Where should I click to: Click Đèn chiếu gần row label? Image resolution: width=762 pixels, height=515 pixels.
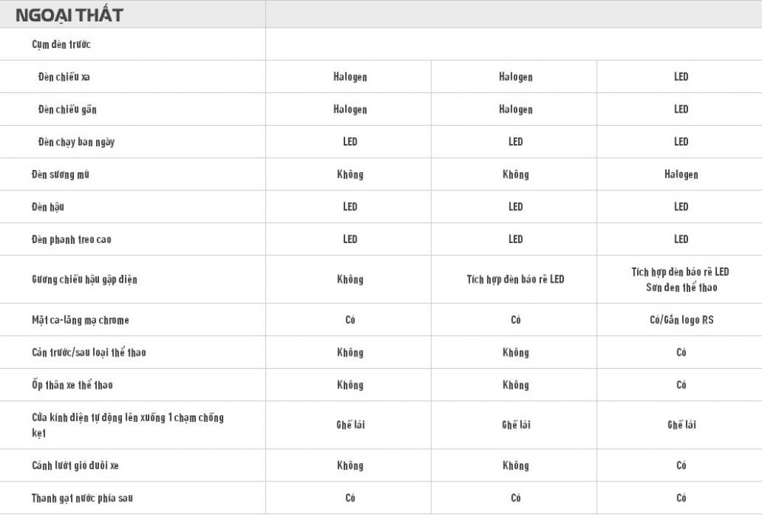coord(67,110)
